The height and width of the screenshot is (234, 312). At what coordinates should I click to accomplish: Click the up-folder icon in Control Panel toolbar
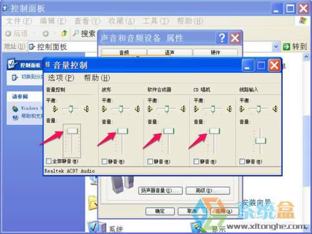click(64, 33)
